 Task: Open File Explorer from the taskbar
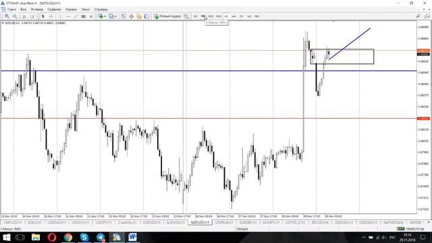click(36, 237)
